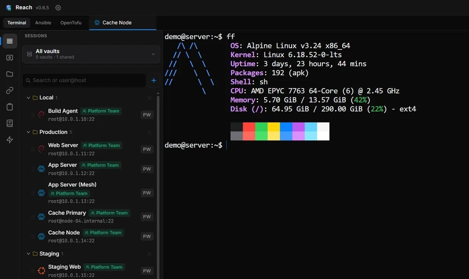Open the folder icon in the left sidebar
469x279 pixels.
point(10,74)
